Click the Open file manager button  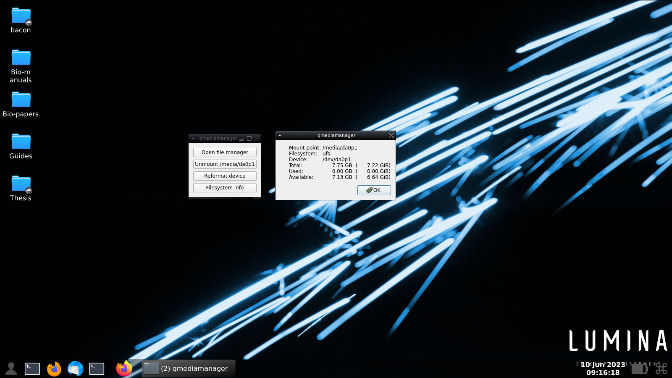coord(225,152)
